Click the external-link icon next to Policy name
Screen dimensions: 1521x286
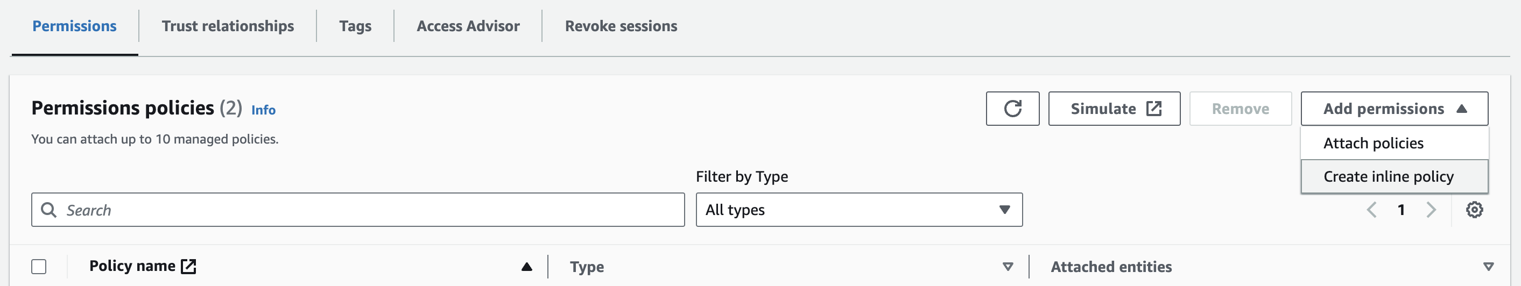(188, 266)
